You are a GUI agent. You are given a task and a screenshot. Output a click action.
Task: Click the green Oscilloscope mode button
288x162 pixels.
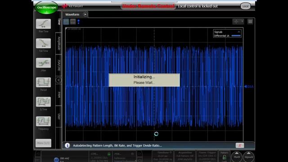pos(46,8)
